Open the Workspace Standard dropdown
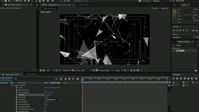 (x=162, y=1)
